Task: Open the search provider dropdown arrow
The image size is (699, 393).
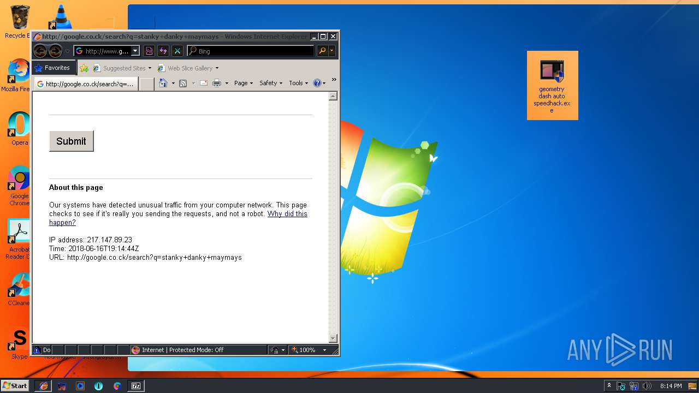Action: coord(331,51)
